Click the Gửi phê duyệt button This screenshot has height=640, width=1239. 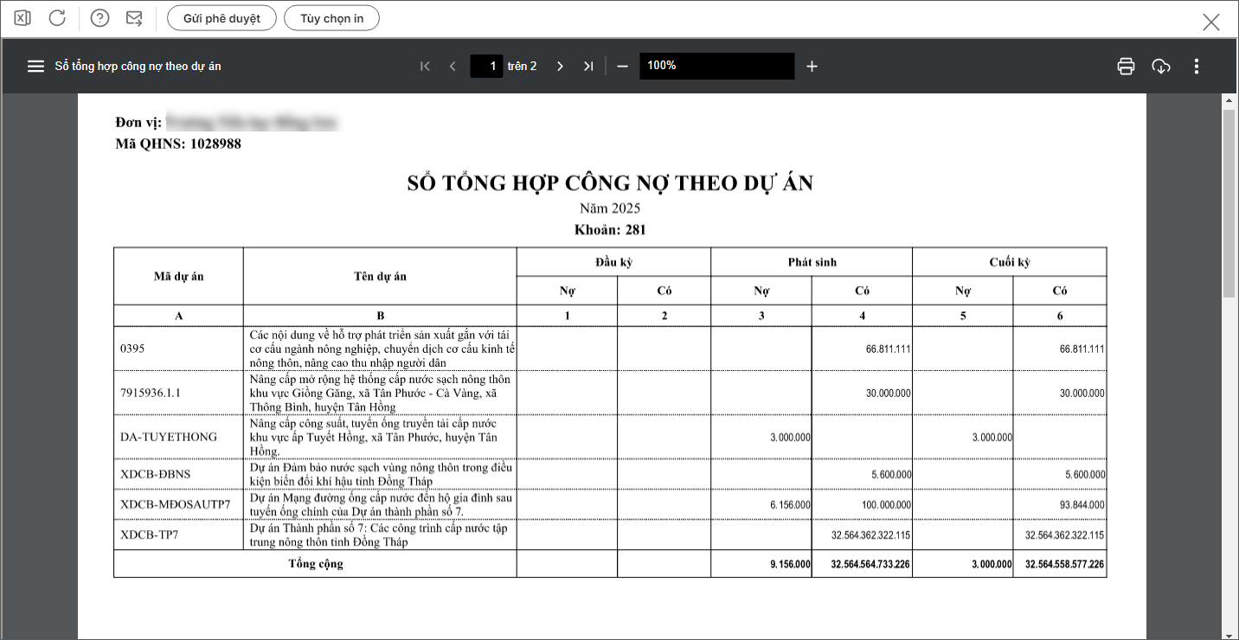point(221,18)
